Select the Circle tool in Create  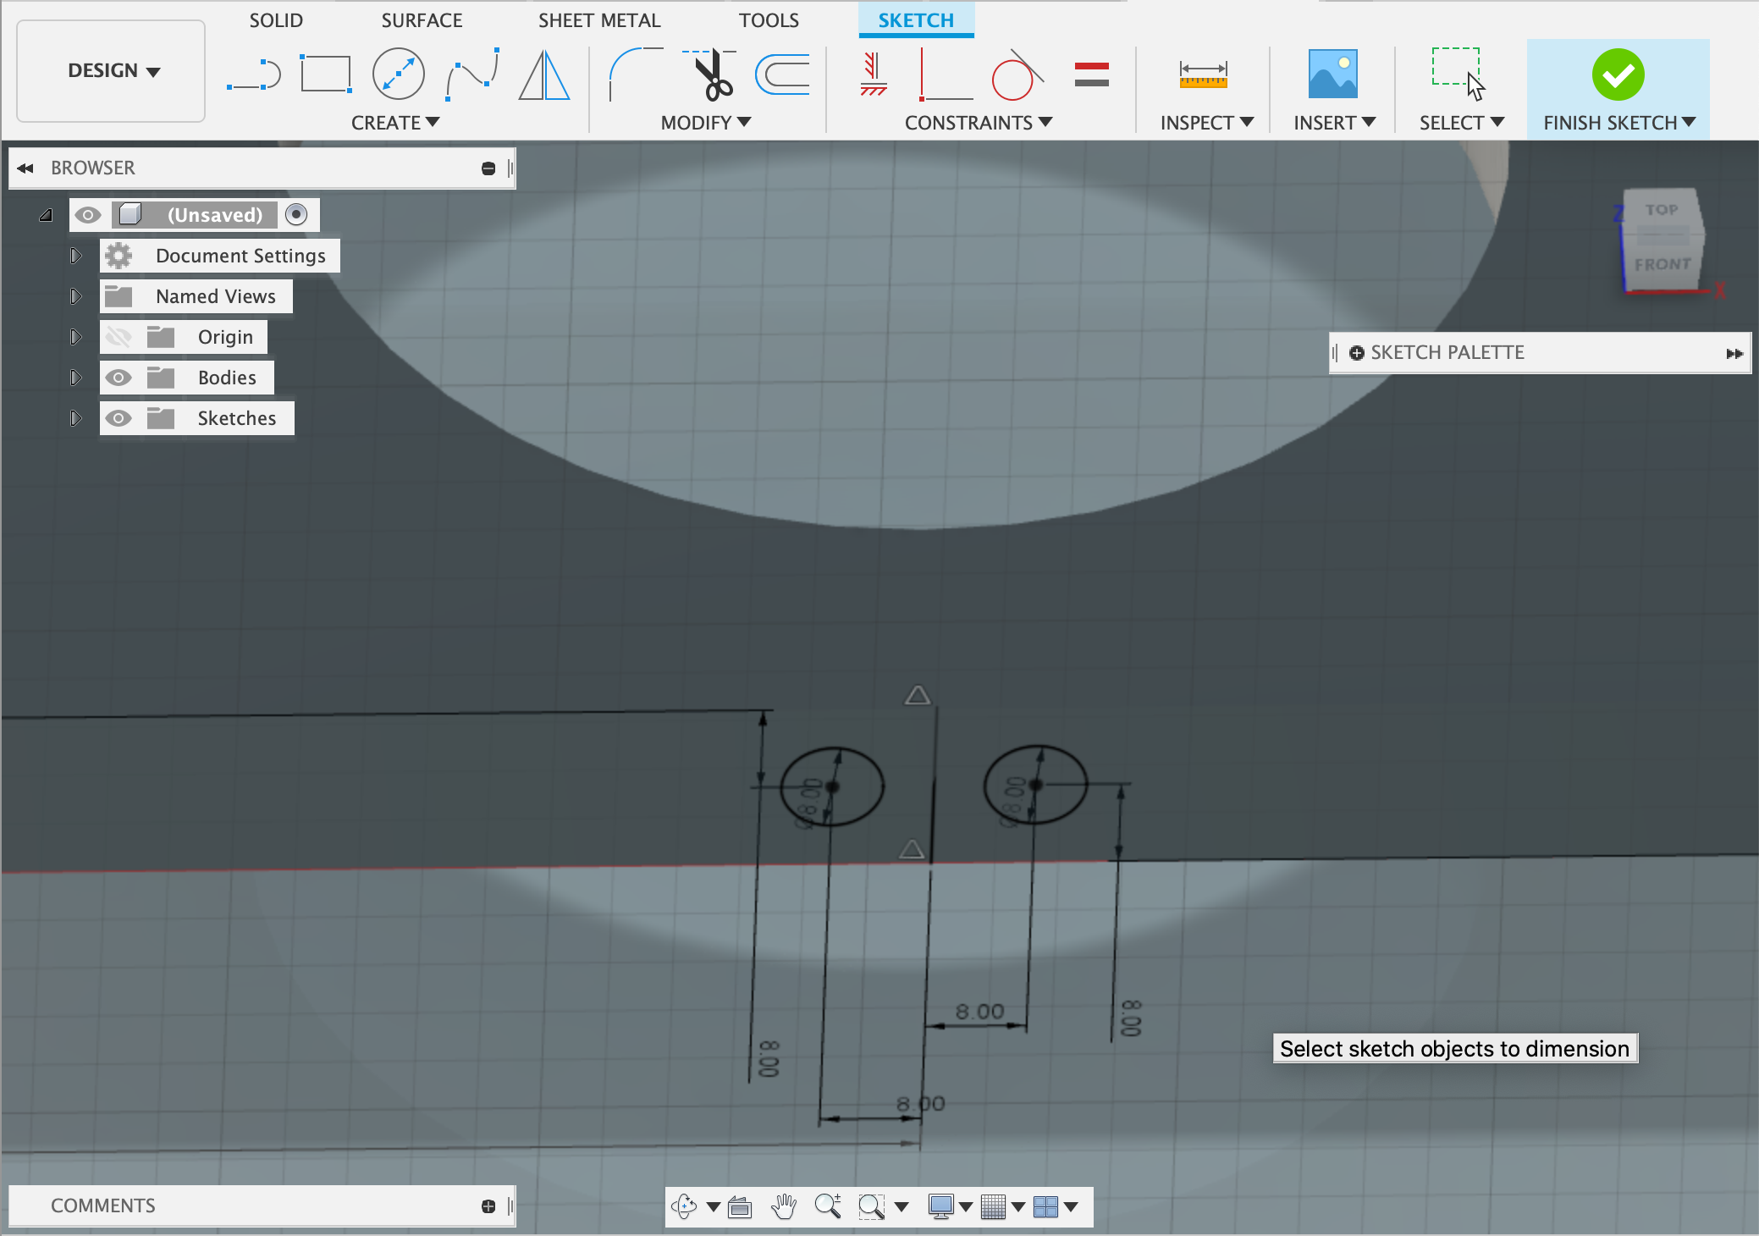point(397,74)
